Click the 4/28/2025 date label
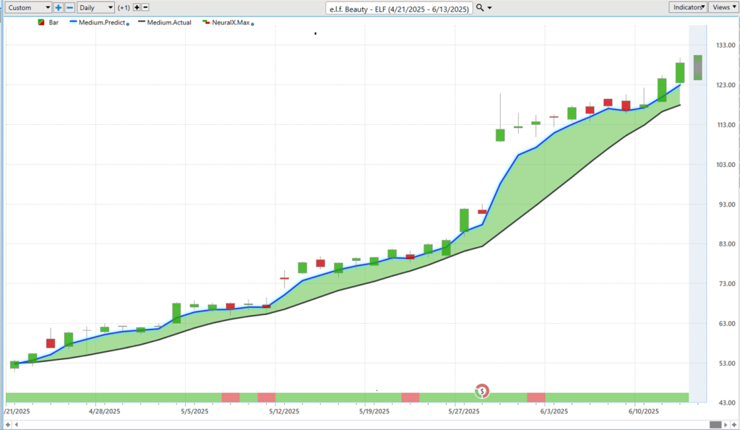 (104, 411)
